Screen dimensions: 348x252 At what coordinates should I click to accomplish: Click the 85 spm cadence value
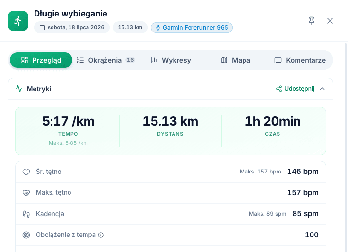coord(306,214)
